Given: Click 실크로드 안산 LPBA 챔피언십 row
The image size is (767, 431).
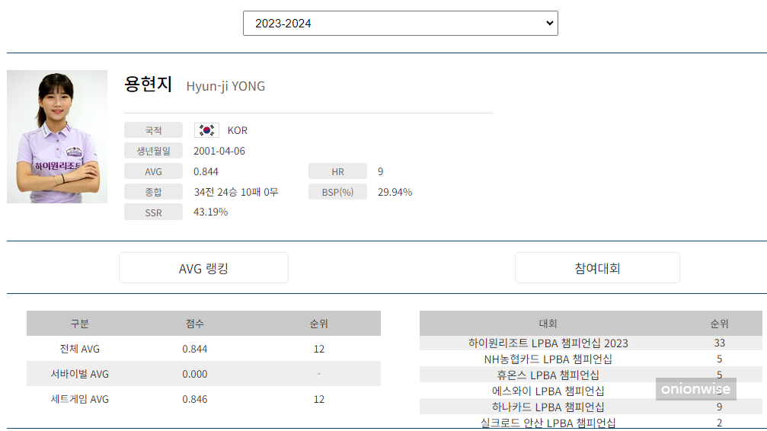Looking at the screenshot, I should 591,422.
